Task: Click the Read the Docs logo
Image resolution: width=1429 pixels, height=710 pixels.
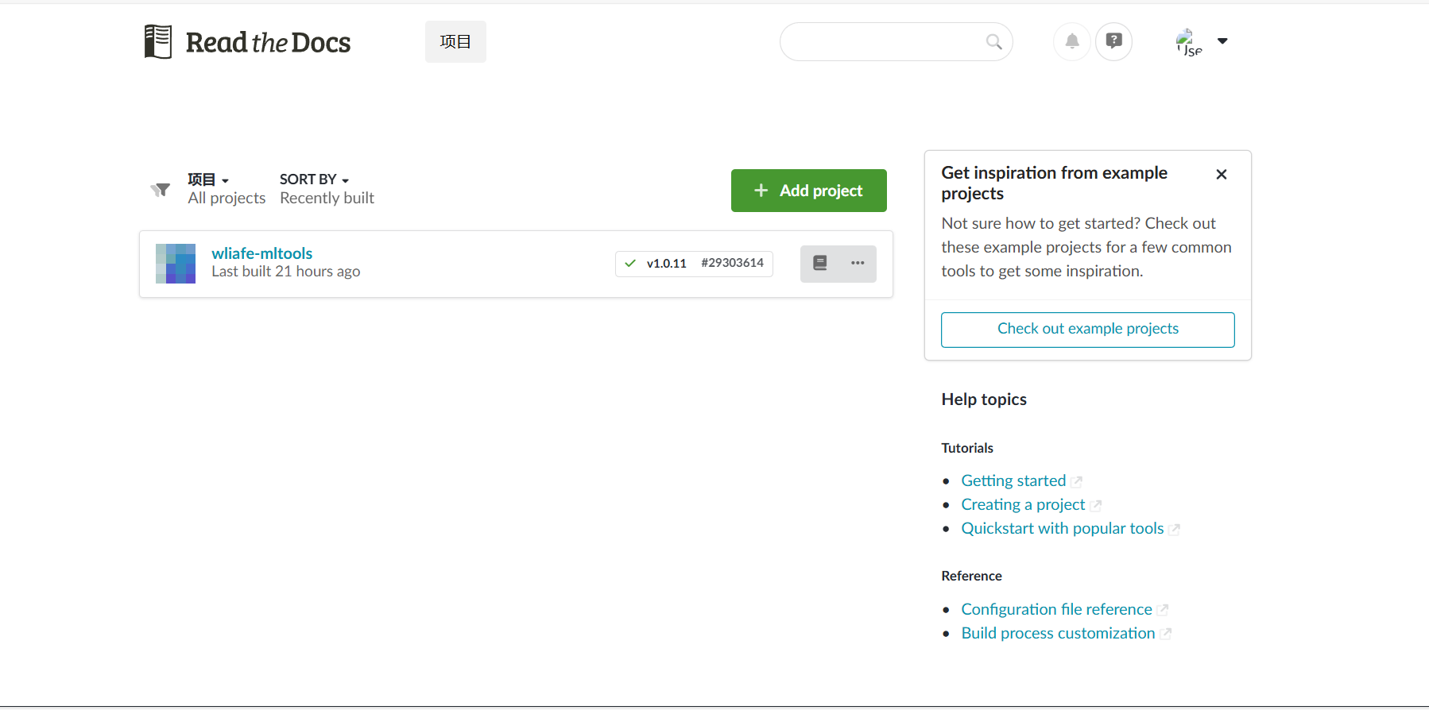Action: (x=247, y=42)
